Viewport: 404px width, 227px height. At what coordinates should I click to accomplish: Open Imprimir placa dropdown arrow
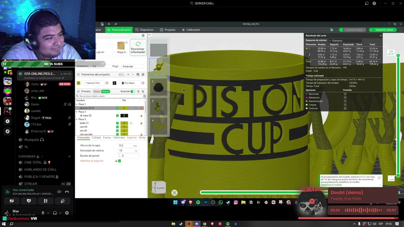(x=371, y=30)
